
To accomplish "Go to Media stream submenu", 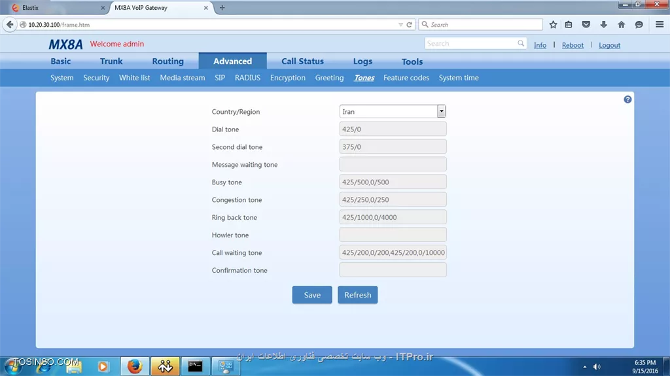I will [x=183, y=78].
